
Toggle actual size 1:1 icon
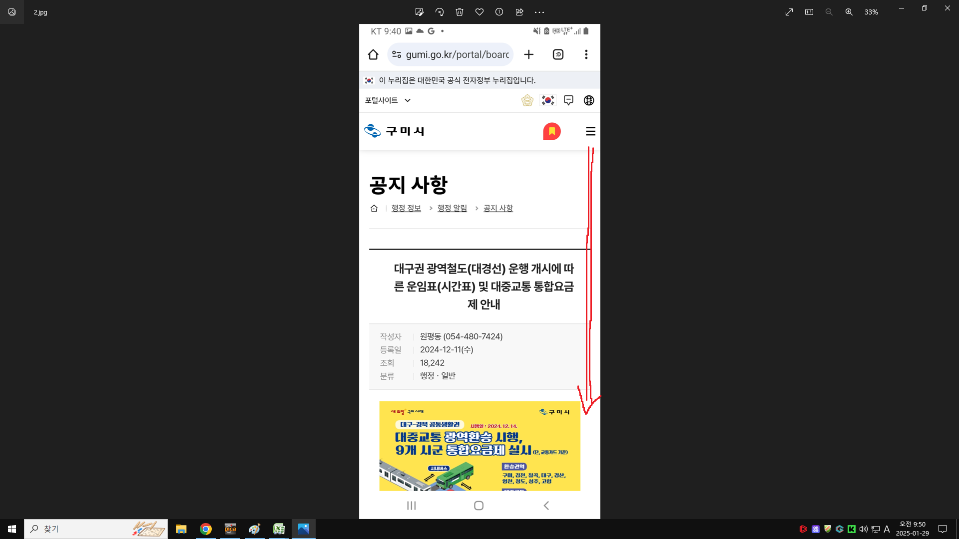pyautogui.click(x=809, y=12)
